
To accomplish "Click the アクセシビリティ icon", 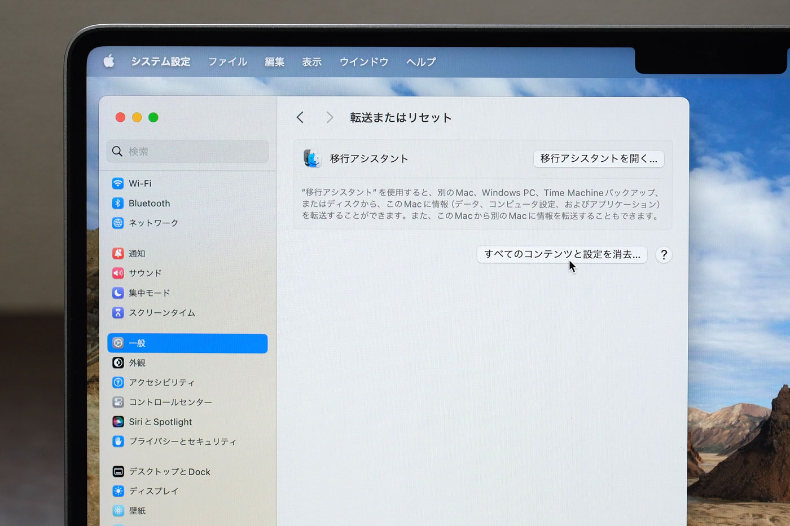I will click(x=117, y=382).
